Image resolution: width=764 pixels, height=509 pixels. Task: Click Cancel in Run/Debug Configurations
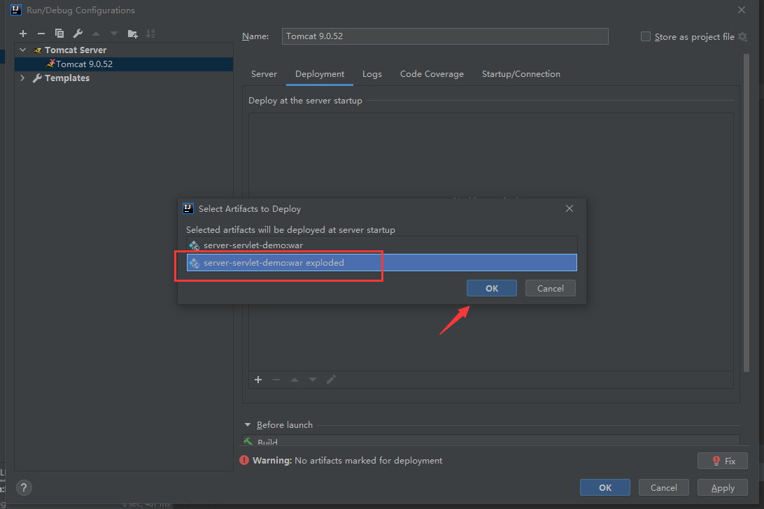coord(663,487)
